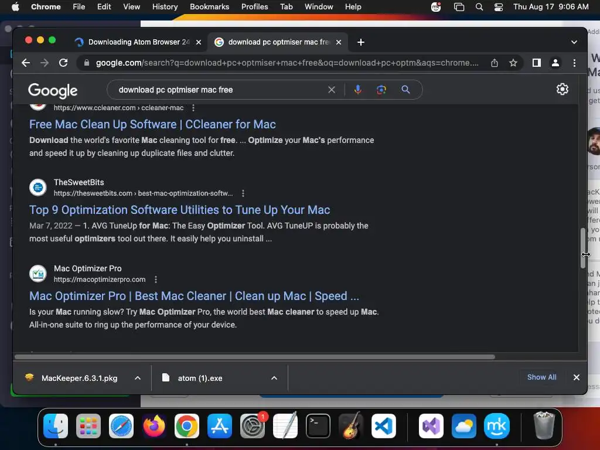600x450 pixels.
Task: Open Terminal from the Dock
Action: (318, 426)
